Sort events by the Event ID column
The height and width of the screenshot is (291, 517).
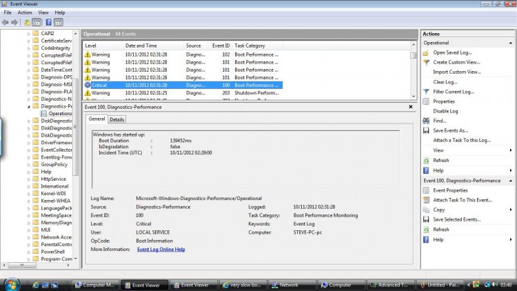click(x=219, y=46)
